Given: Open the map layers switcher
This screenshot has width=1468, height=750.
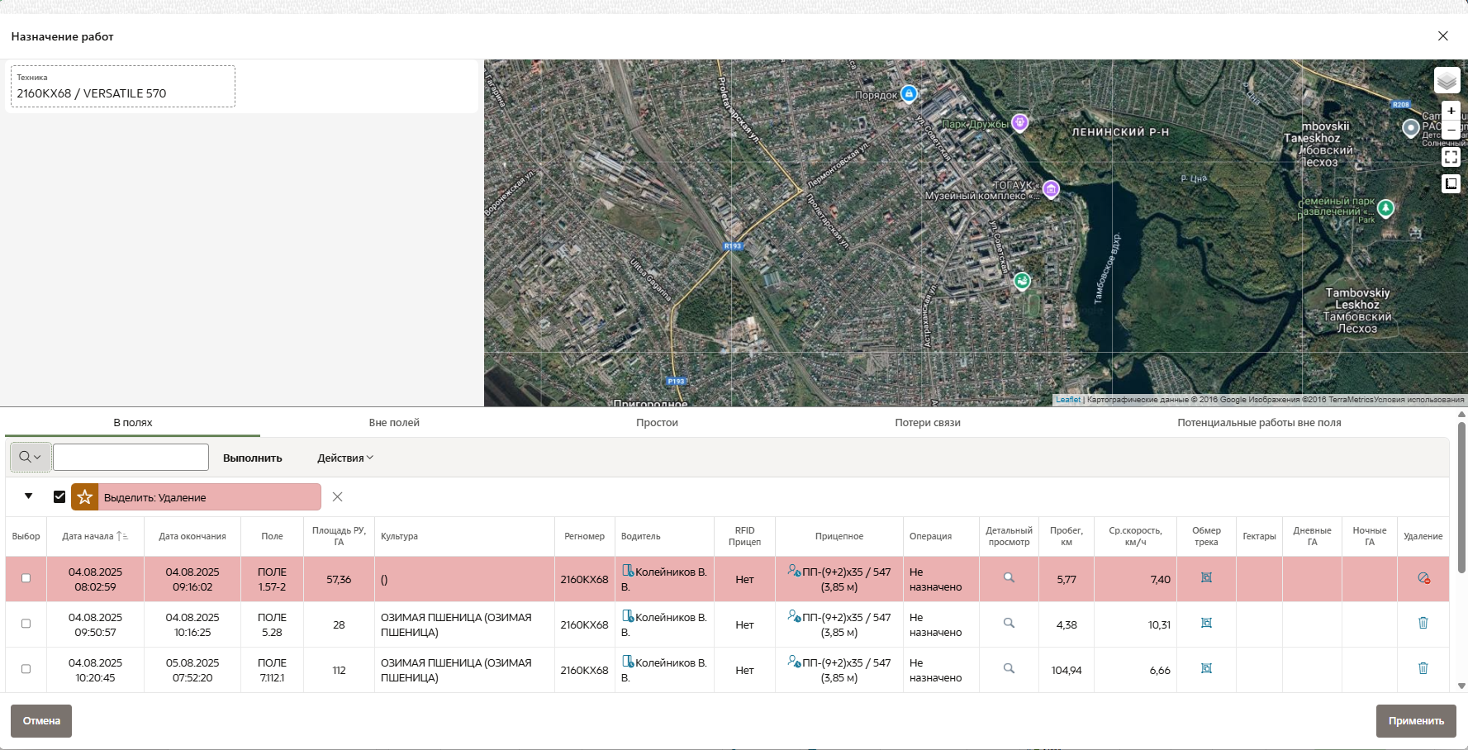Looking at the screenshot, I should coord(1447,80).
